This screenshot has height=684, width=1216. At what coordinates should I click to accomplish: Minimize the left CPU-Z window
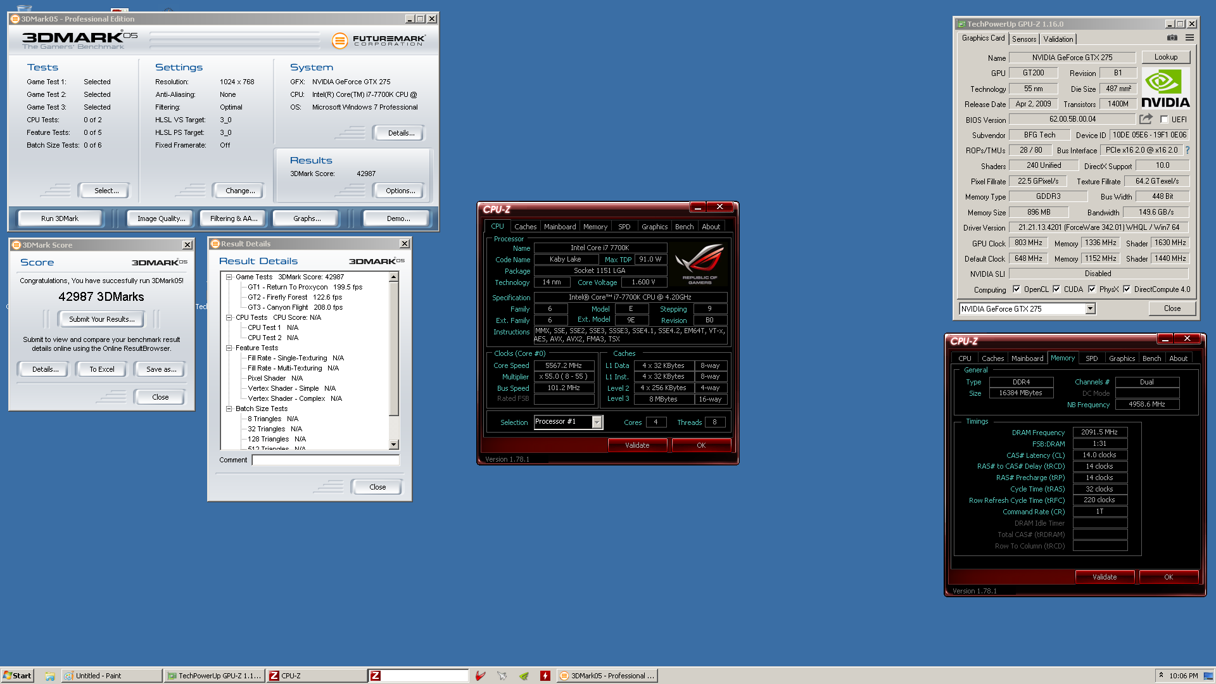tap(698, 207)
